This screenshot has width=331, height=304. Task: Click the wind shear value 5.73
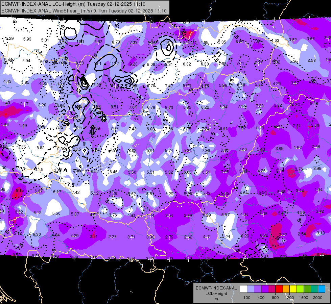[x=169, y=108]
